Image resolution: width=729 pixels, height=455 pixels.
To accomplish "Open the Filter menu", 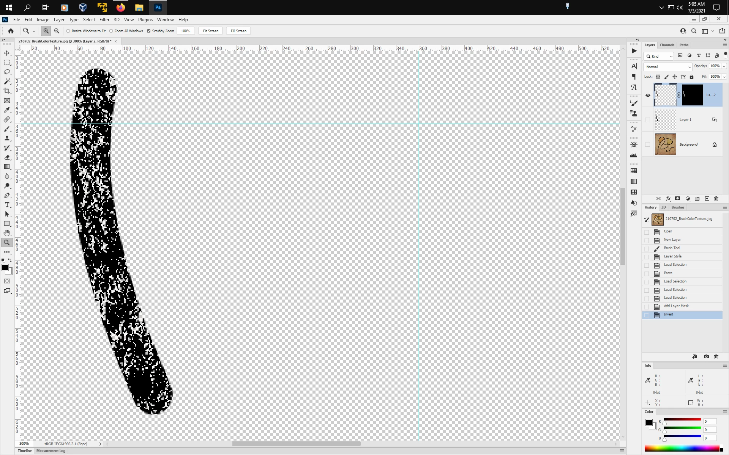I will point(104,20).
